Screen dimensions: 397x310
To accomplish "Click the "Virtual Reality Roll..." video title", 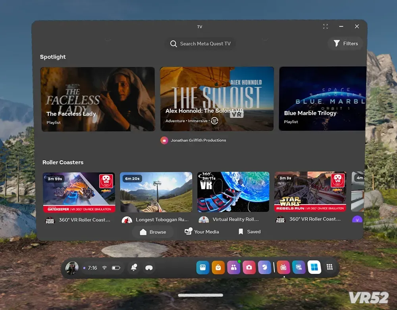I will (236, 219).
